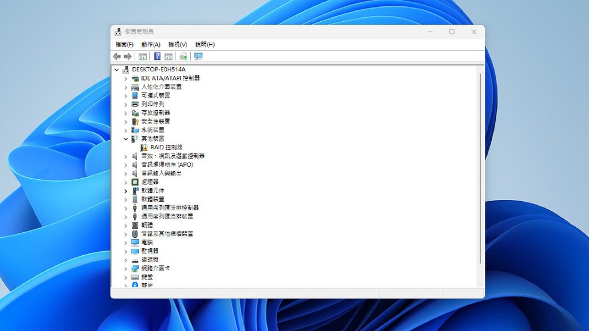Click the device tree vertical scrollbar

[x=480, y=169]
